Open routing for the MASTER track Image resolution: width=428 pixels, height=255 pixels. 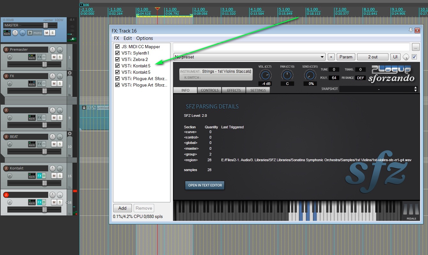(x=7, y=33)
